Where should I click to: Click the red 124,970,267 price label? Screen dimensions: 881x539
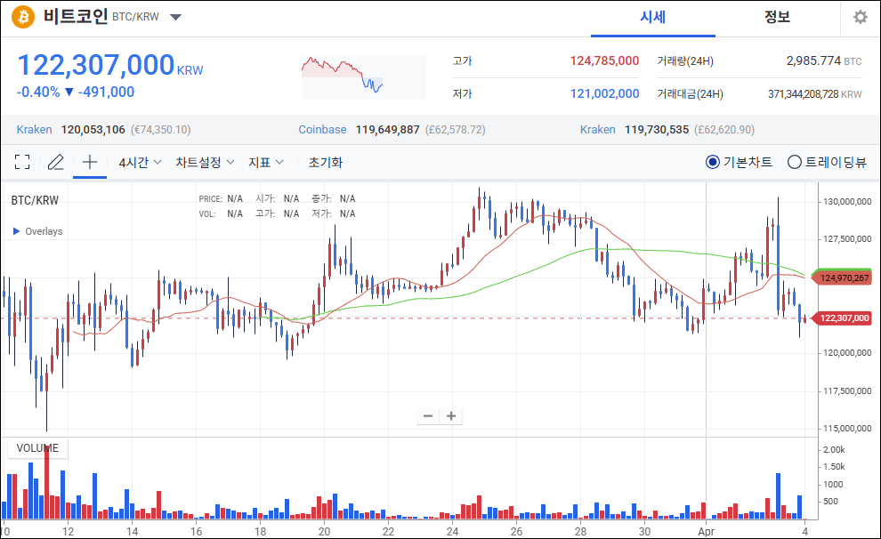pyautogui.click(x=844, y=278)
